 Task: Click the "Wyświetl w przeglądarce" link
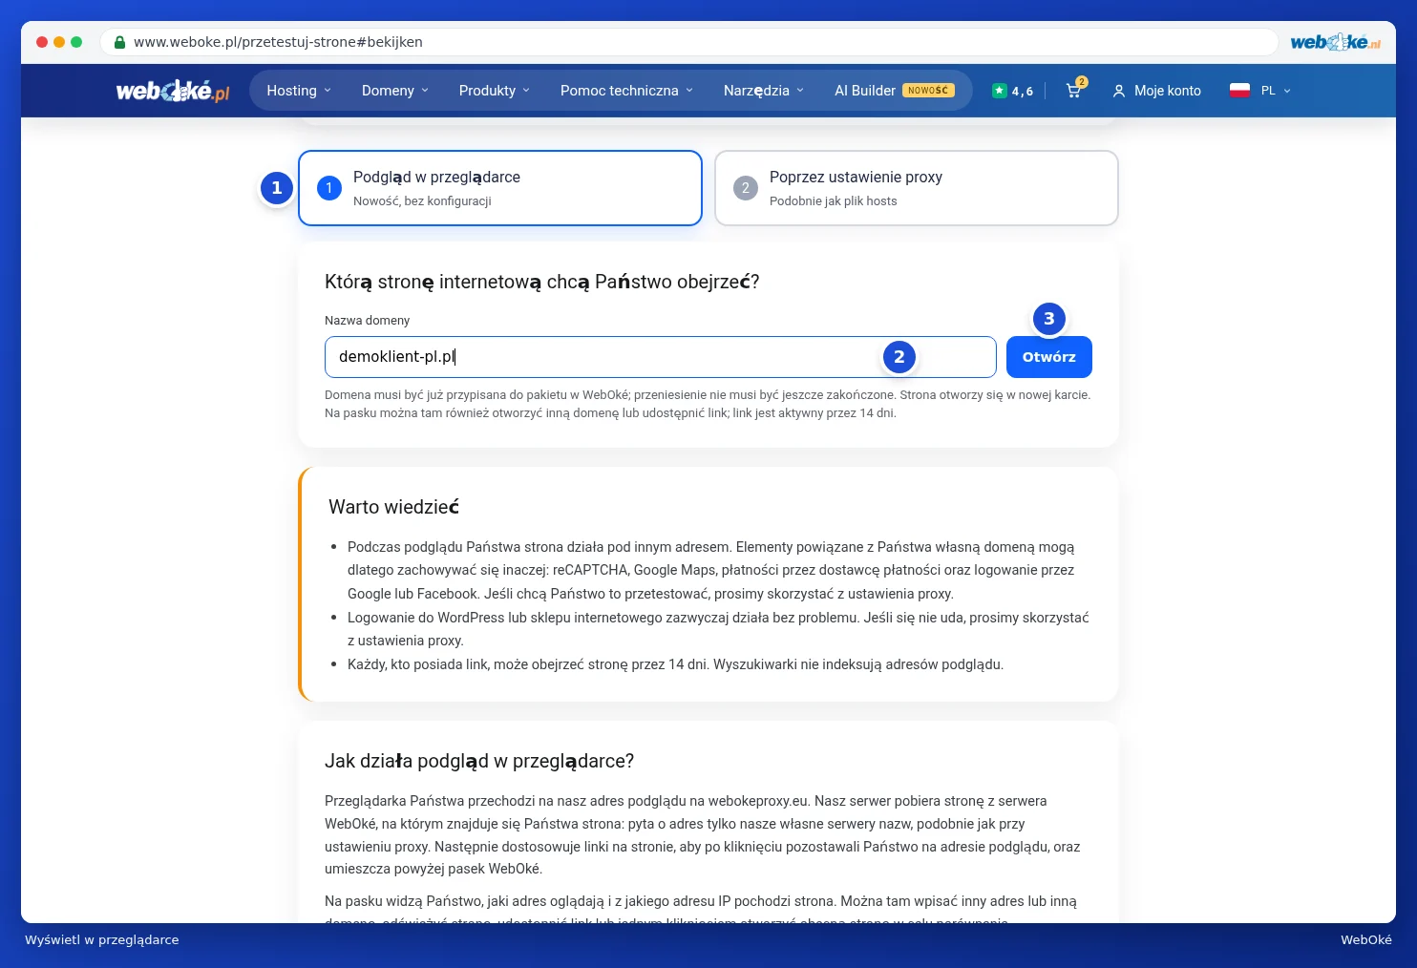102,939
